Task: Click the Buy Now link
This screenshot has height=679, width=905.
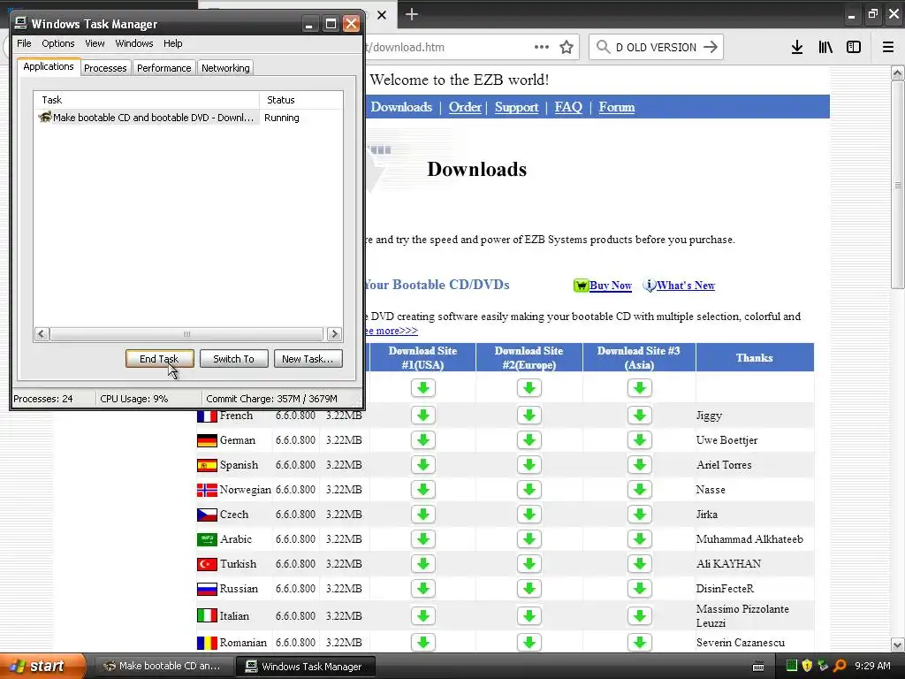Action: [x=610, y=286]
